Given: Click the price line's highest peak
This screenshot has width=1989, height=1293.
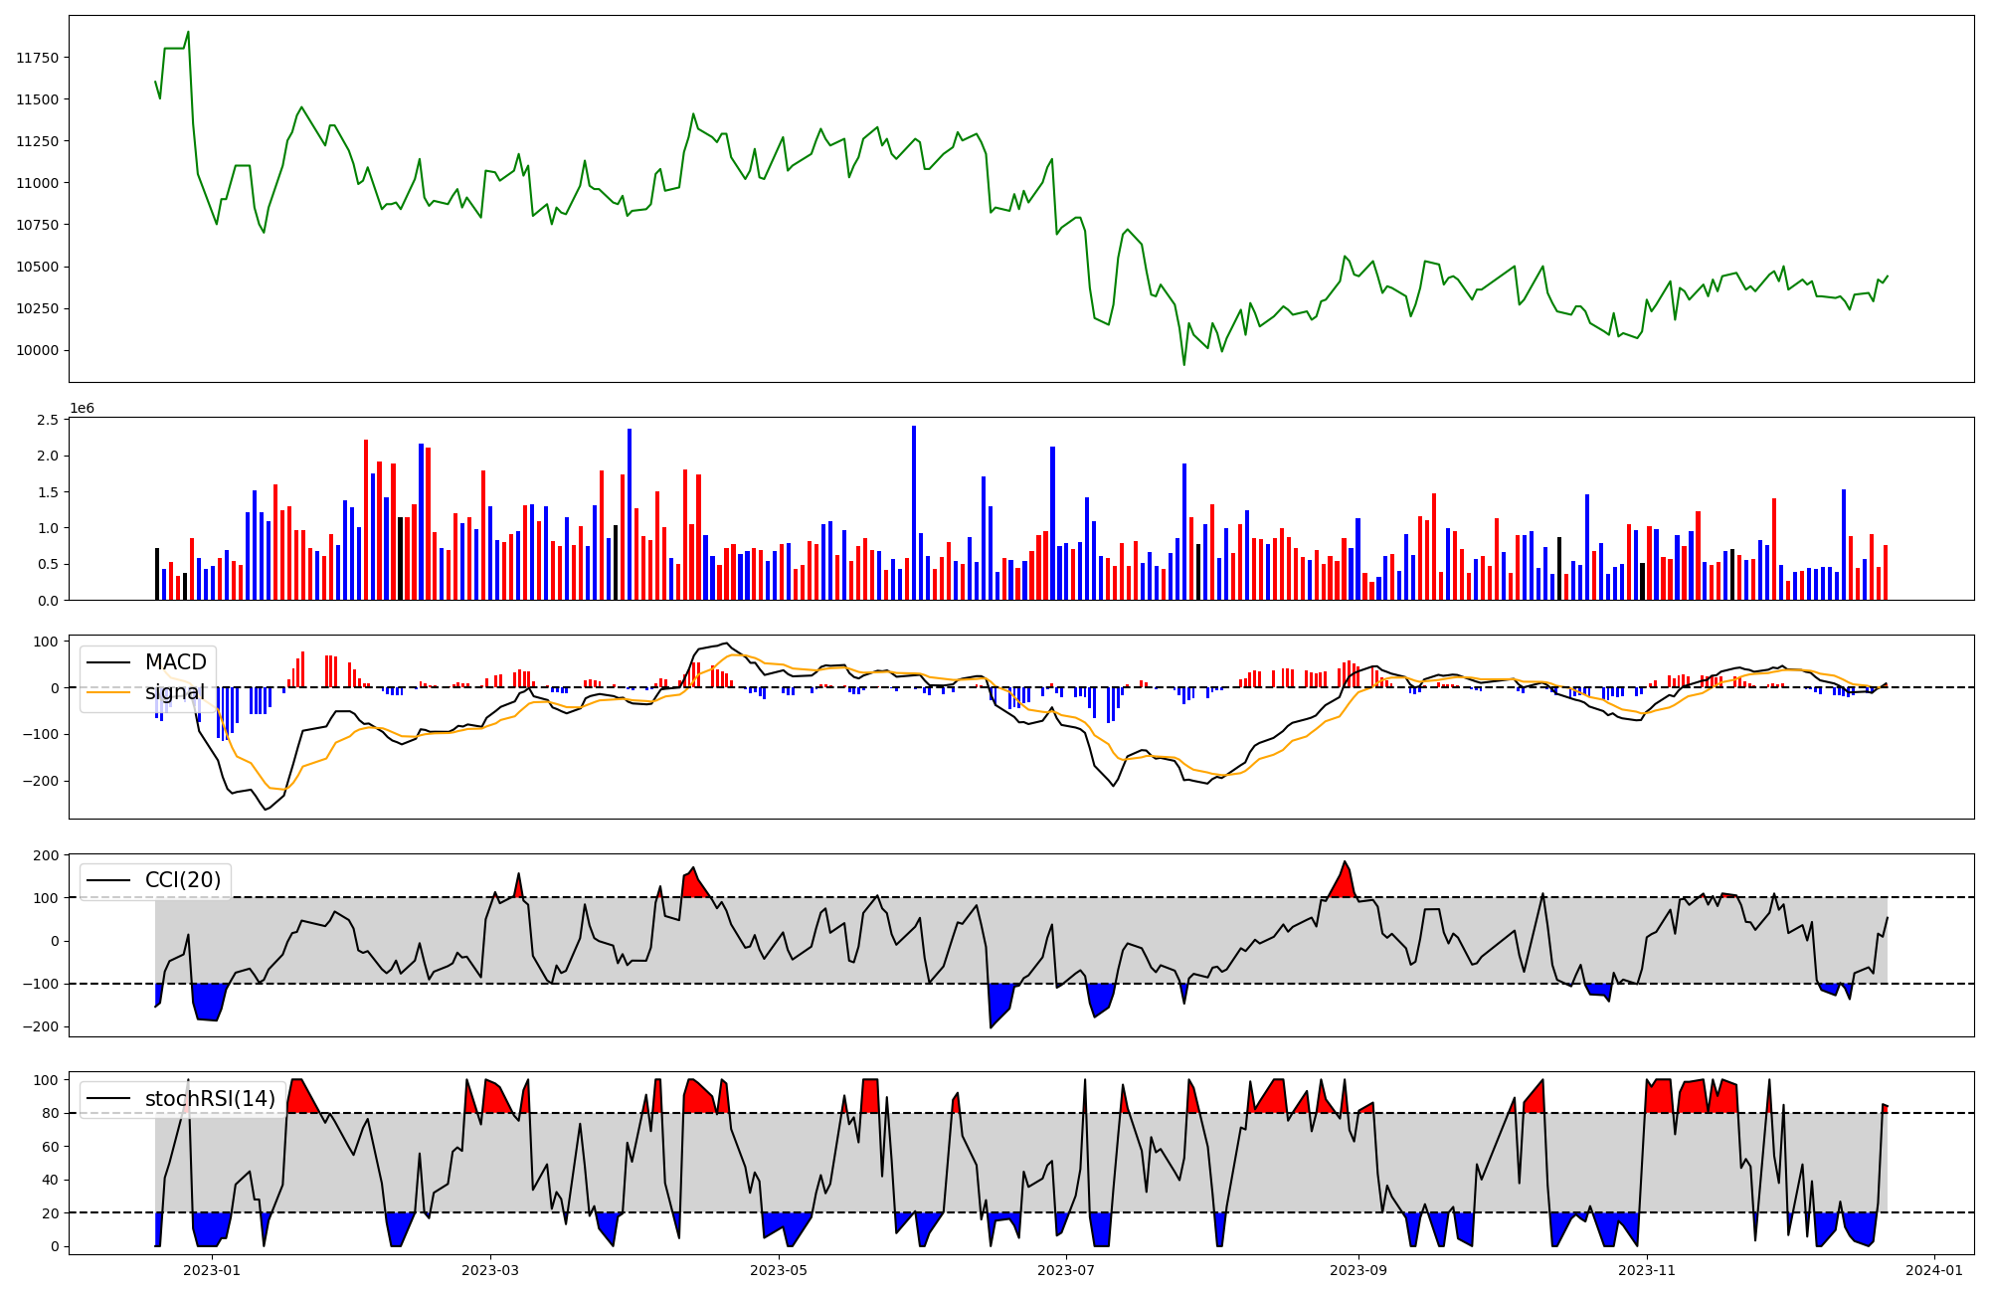Looking at the screenshot, I should click(188, 32).
